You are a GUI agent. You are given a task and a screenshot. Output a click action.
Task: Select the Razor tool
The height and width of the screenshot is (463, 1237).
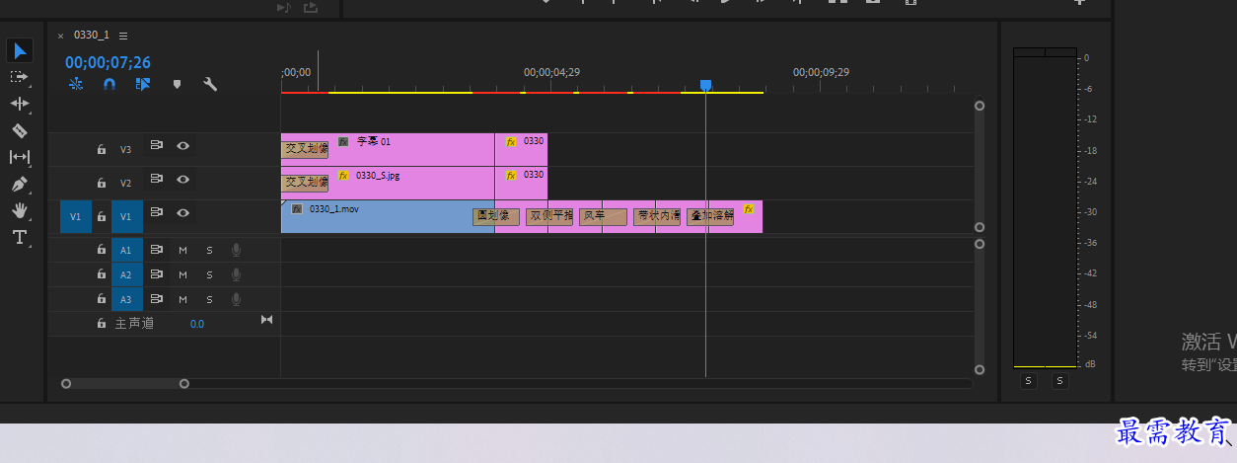coord(20,130)
